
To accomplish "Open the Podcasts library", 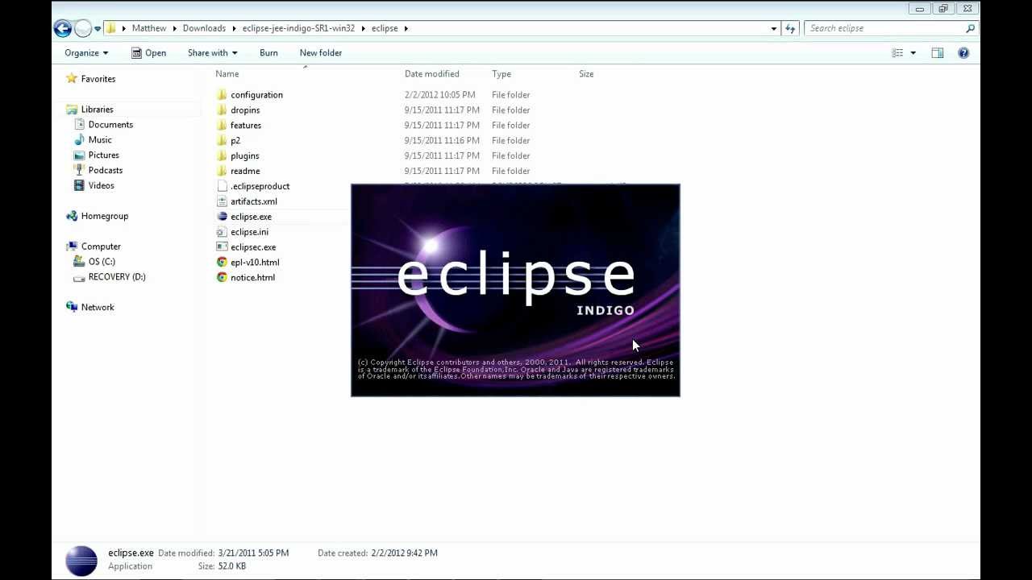I will point(106,171).
